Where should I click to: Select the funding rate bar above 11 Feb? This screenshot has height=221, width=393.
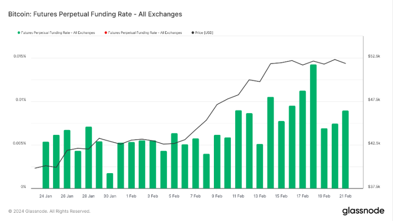(x=239, y=149)
